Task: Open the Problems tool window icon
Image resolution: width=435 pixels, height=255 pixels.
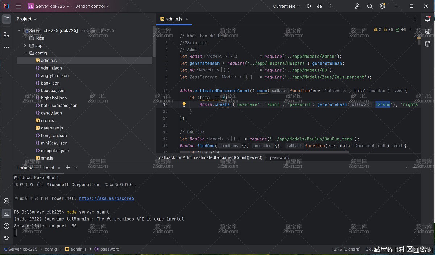Action: 6,226
